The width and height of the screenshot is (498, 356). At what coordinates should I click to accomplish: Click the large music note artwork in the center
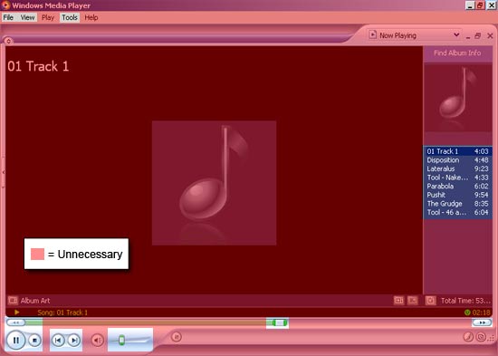click(x=214, y=183)
